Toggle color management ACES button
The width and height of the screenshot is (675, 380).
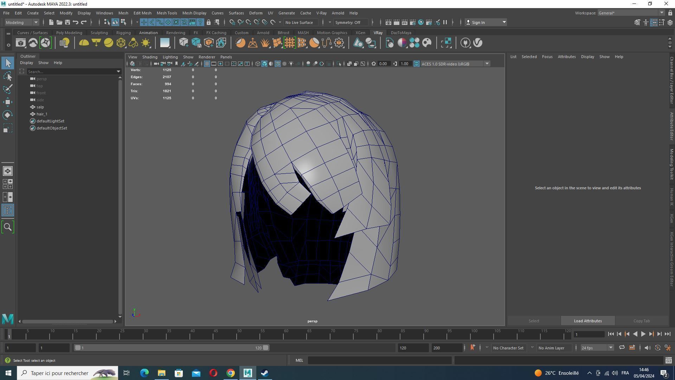pos(417,64)
